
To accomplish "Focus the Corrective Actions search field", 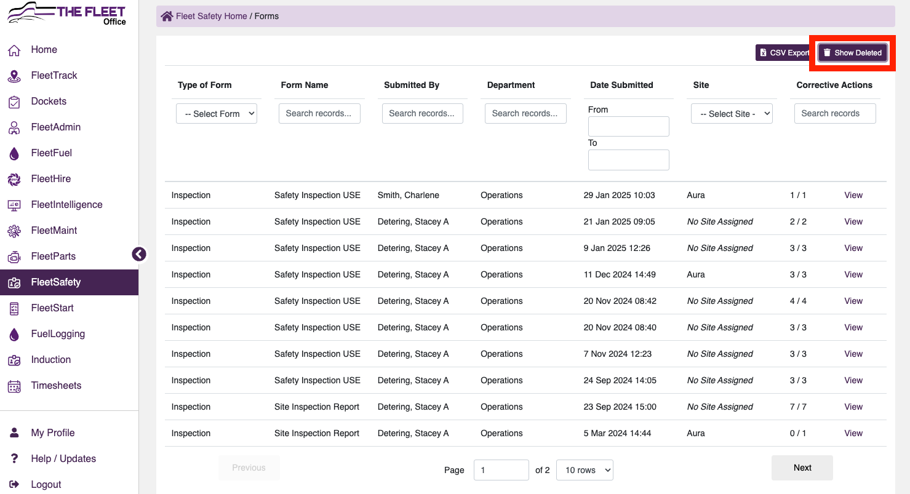I will [x=835, y=113].
